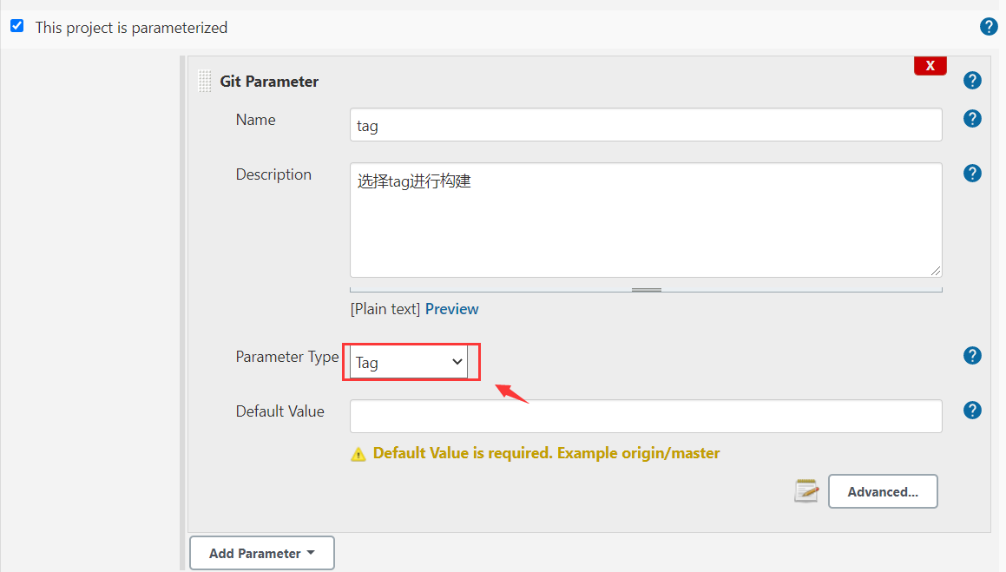Open the Add Parameter dropdown menu

coord(261,553)
